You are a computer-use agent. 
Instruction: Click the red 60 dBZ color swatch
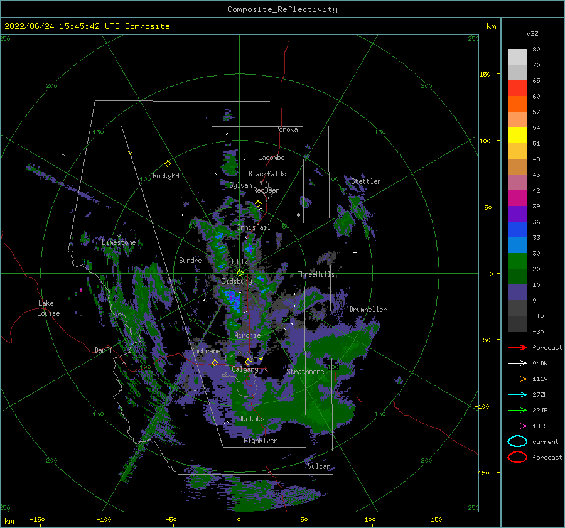point(517,89)
